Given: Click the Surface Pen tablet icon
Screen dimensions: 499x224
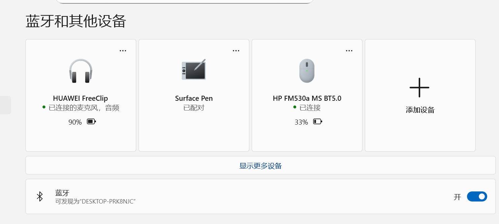Looking at the screenshot, I should click(x=194, y=70).
